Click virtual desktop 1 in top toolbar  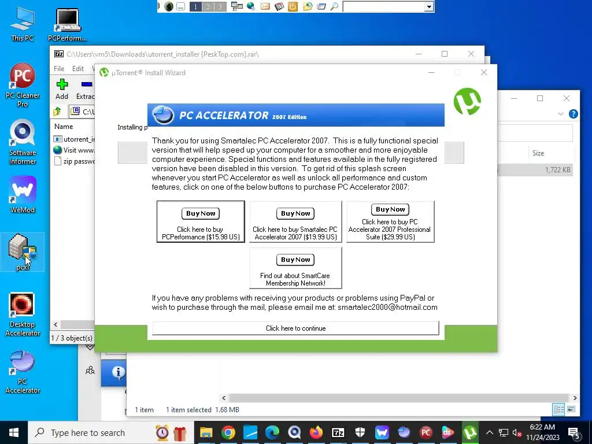click(195, 6)
